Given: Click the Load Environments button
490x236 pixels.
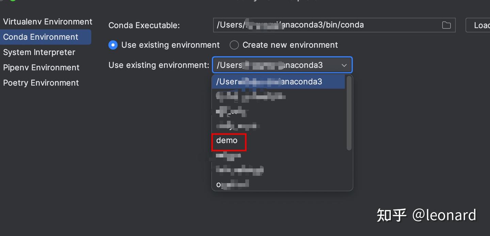Looking at the screenshot, I should 480,25.
